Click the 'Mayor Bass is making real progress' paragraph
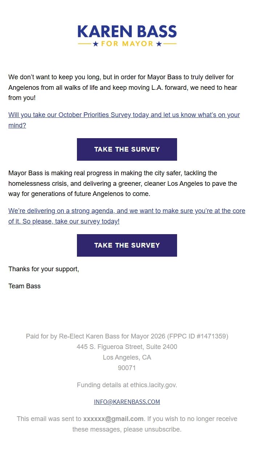254x457 pixels. pos(122,184)
